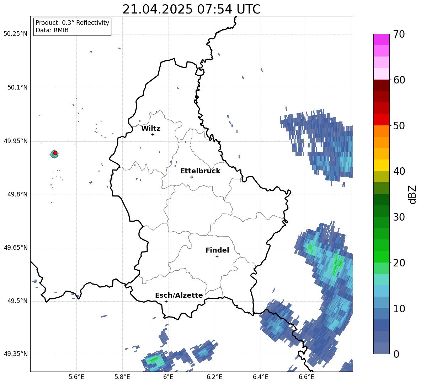This screenshot has width=421, height=384.
Task: Click the title "21.04.2025 07:54 UTC"
Action: (x=191, y=9)
